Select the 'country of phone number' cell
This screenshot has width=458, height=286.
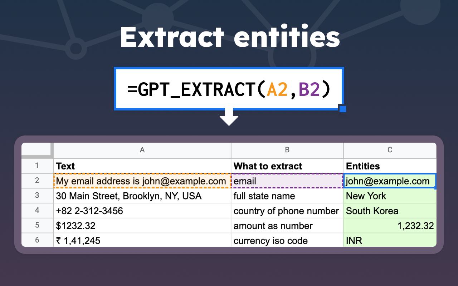tap(287, 211)
